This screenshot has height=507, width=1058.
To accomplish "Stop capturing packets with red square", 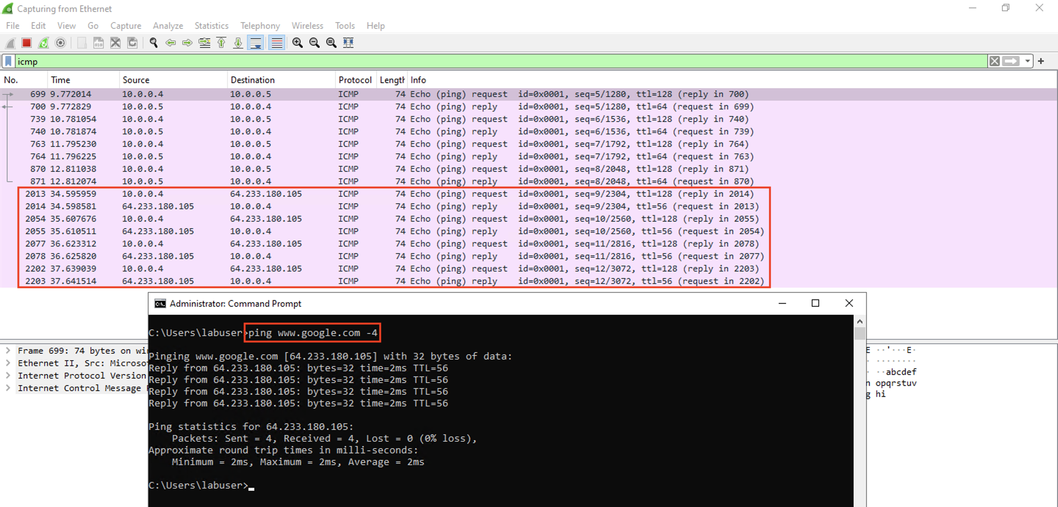I will coord(27,43).
